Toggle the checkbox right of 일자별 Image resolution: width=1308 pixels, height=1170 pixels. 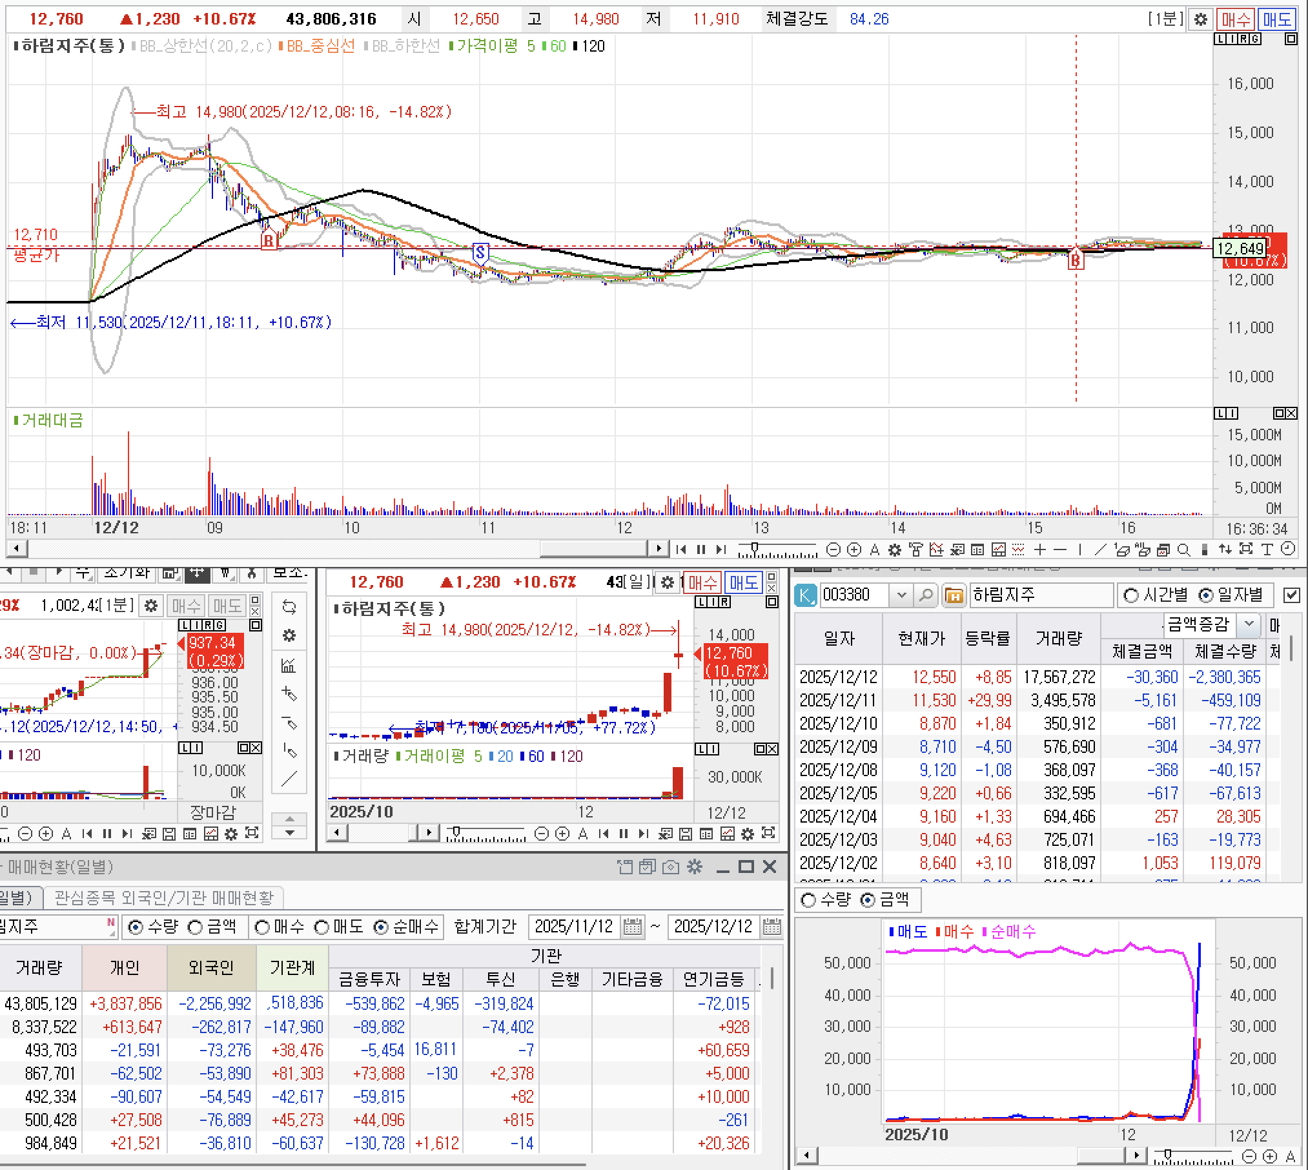1291,595
